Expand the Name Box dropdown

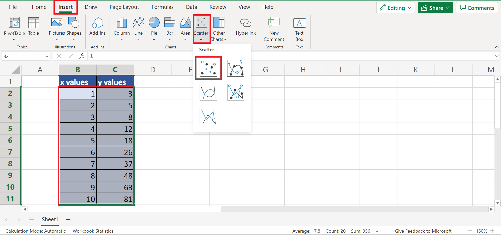(x=47, y=56)
